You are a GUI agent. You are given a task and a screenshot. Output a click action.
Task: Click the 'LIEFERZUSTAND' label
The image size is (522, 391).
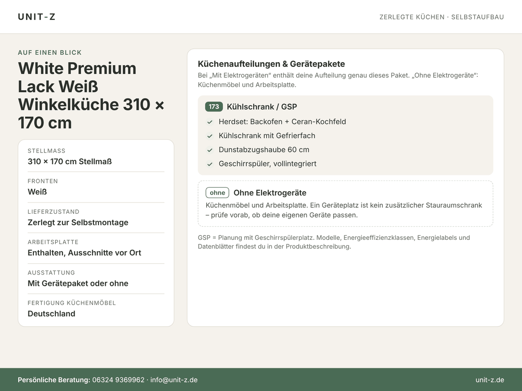[54, 212]
